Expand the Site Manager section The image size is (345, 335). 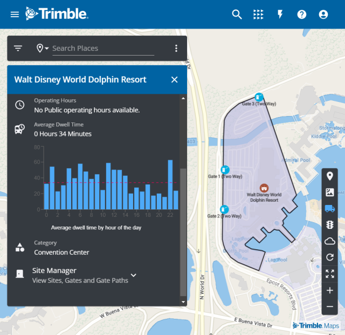pos(133,275)
